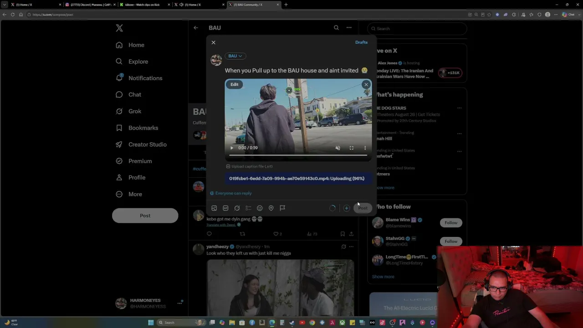Open the video preview options menu
The width and height of the screenshot is (583, 328).
(x=365, y=148)
